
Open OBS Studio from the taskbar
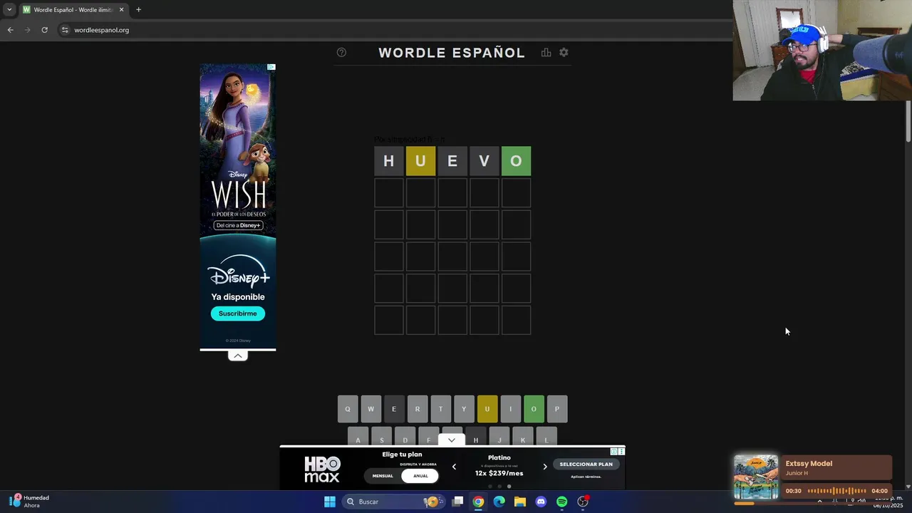click(x=583, y=502)
